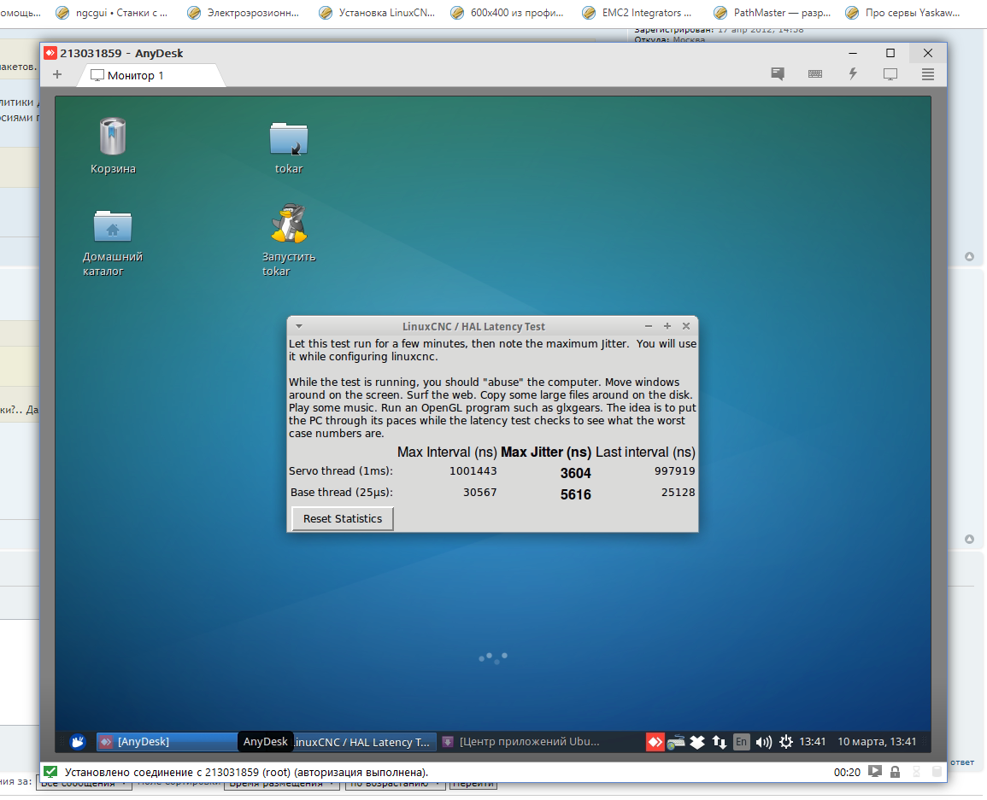Click Base thread max jitter 5616
This screenshot has height=800, width=987.
click(x=576, y=495)
